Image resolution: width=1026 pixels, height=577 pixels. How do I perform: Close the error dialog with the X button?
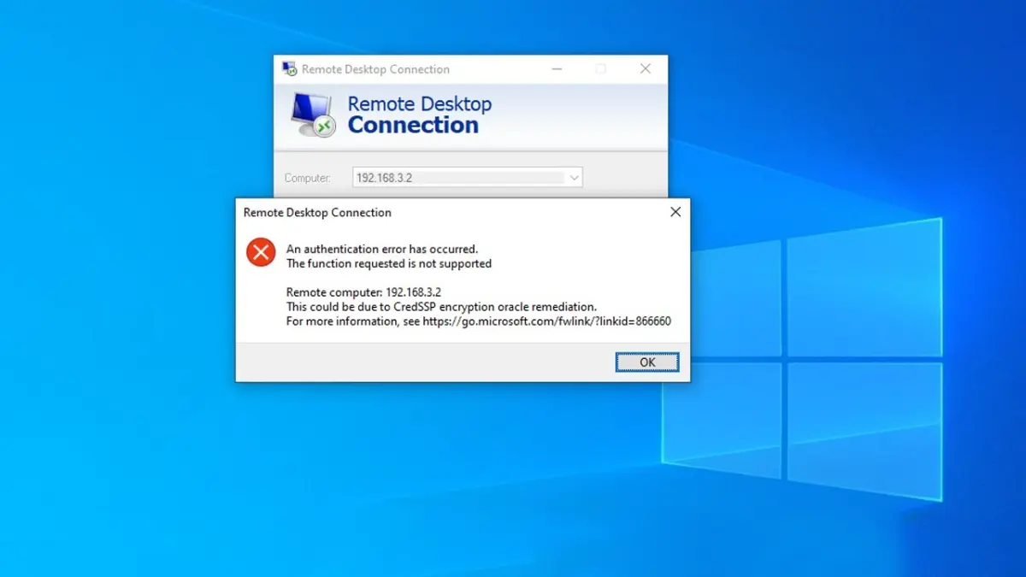(x=675, y=212)
